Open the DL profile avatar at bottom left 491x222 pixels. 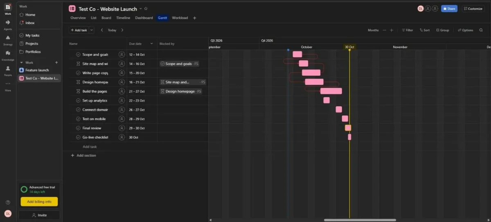[x=8, y=213]
